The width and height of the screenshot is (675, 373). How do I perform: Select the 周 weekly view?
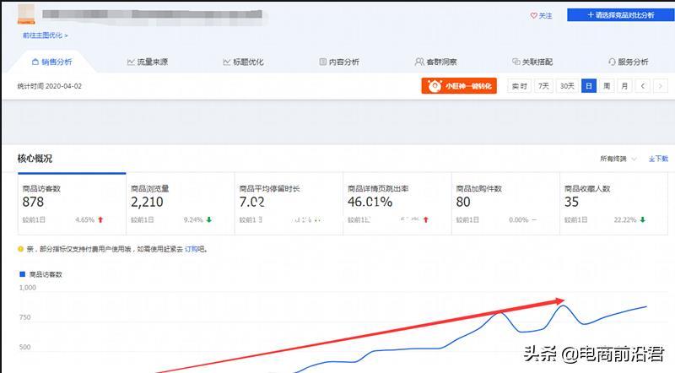[x=607, y=86]
